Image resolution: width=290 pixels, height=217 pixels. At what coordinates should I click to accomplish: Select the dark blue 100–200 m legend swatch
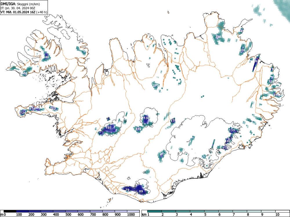(x=22, y=211)
